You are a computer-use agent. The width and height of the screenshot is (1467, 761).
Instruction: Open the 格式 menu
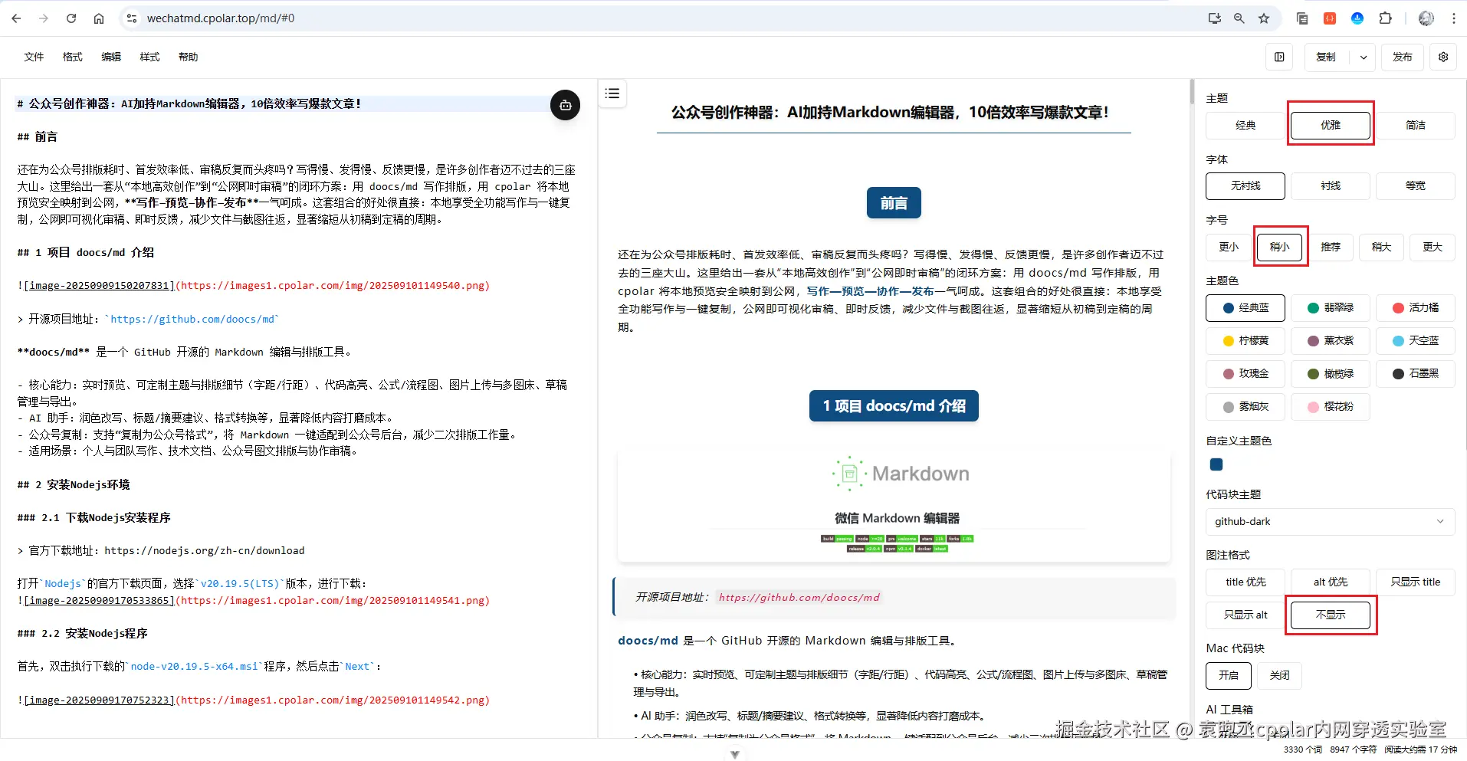coord(73,57)
